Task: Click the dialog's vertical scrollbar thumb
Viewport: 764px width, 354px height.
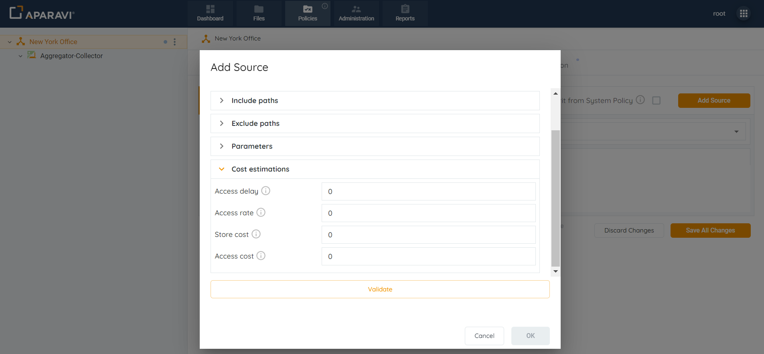Action: 555,198
